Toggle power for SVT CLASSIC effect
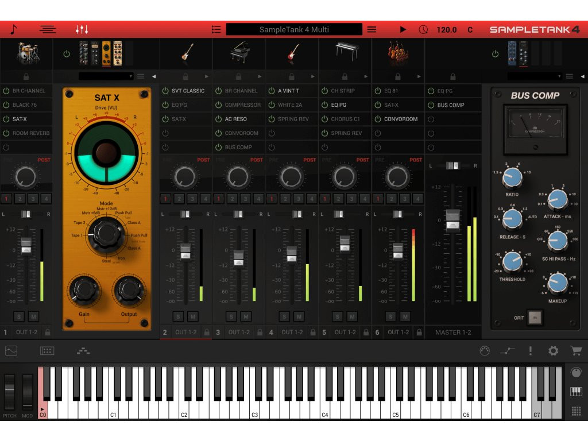Image resolution: width=588 pixels, height=441 pixels. (x=165, y=91)
